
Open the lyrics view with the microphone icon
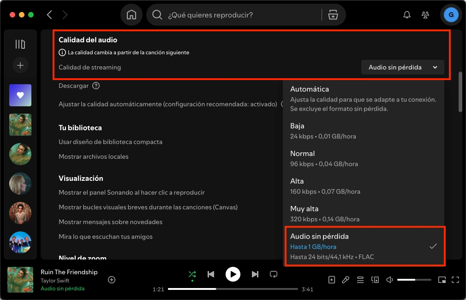[x=346, y=280]
